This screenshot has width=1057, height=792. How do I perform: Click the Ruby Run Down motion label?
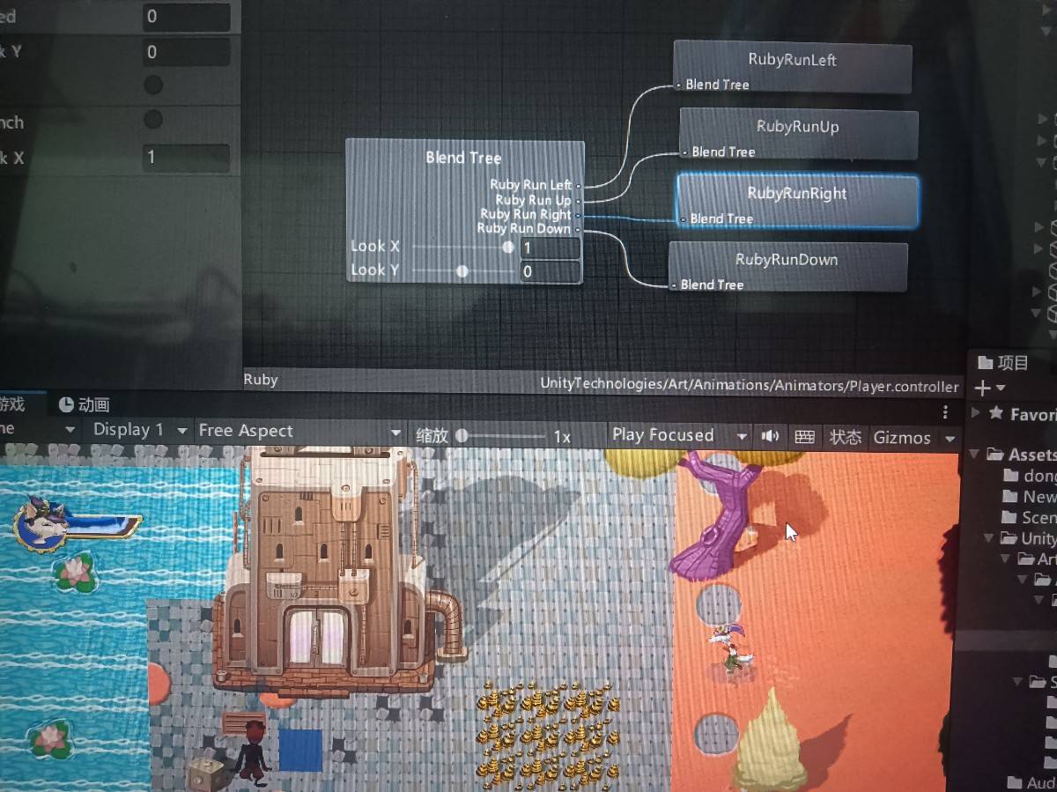tap(523, 228)
